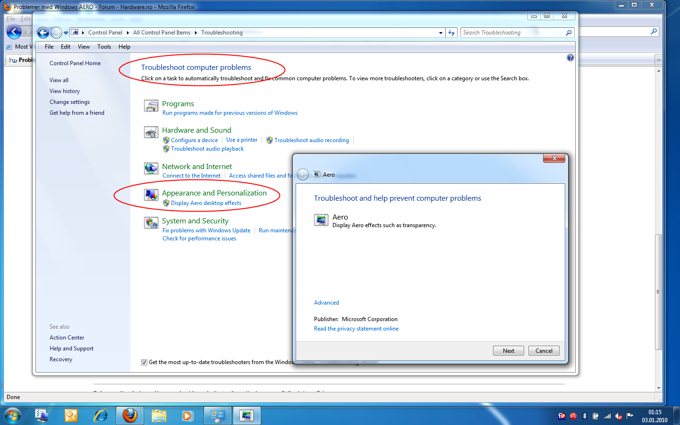Open the Network and Internet category icon

pos(151,169)
